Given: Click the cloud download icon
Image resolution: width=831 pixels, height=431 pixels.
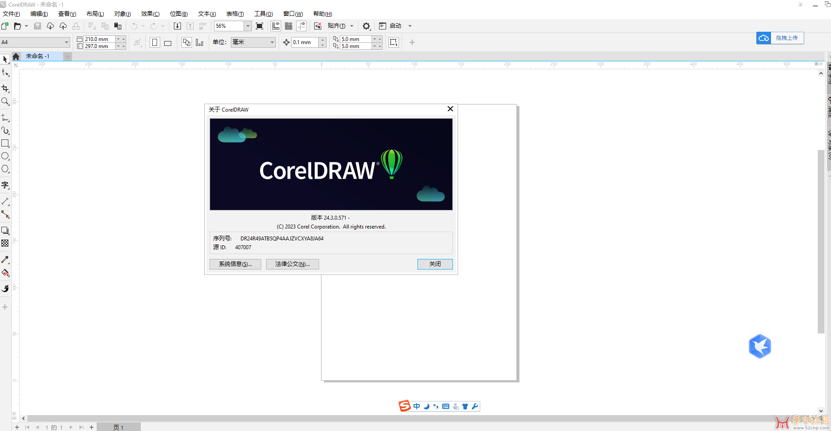Looking at the screenshot, I should click(50, 26).
